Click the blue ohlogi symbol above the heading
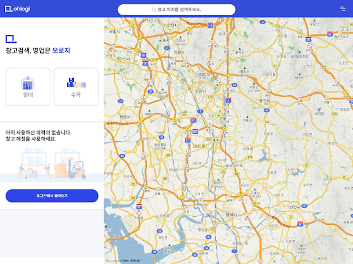 pos(11,39)
